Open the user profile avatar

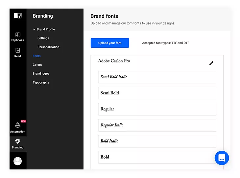point(18,161)
